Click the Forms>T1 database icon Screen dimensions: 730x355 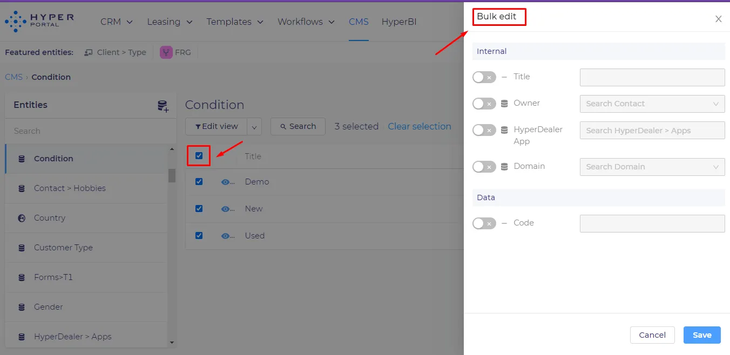click(22, 277)
